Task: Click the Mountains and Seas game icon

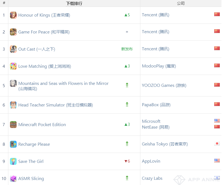Action: 13,84
